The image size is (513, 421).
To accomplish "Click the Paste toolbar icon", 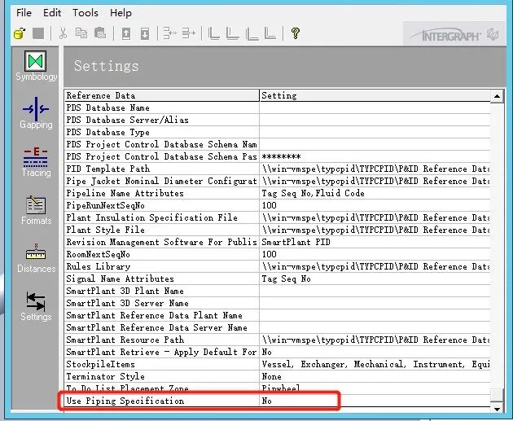I will 100,33.
